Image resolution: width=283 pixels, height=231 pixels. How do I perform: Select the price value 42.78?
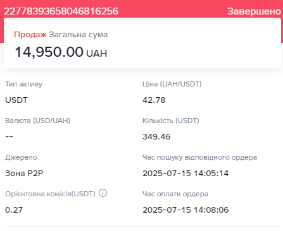coord(154,100)
